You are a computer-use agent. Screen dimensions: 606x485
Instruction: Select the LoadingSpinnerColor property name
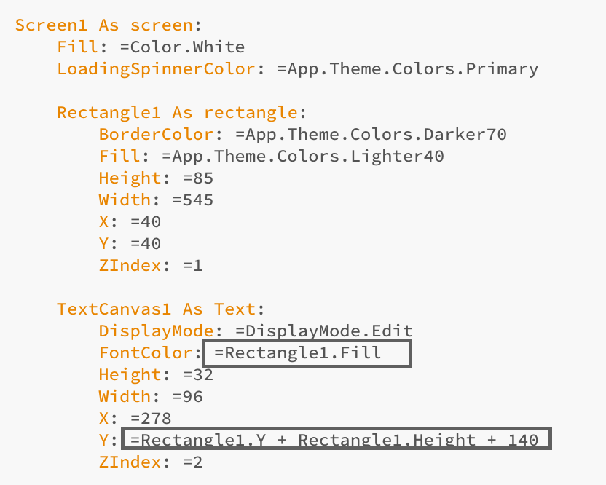156,69
